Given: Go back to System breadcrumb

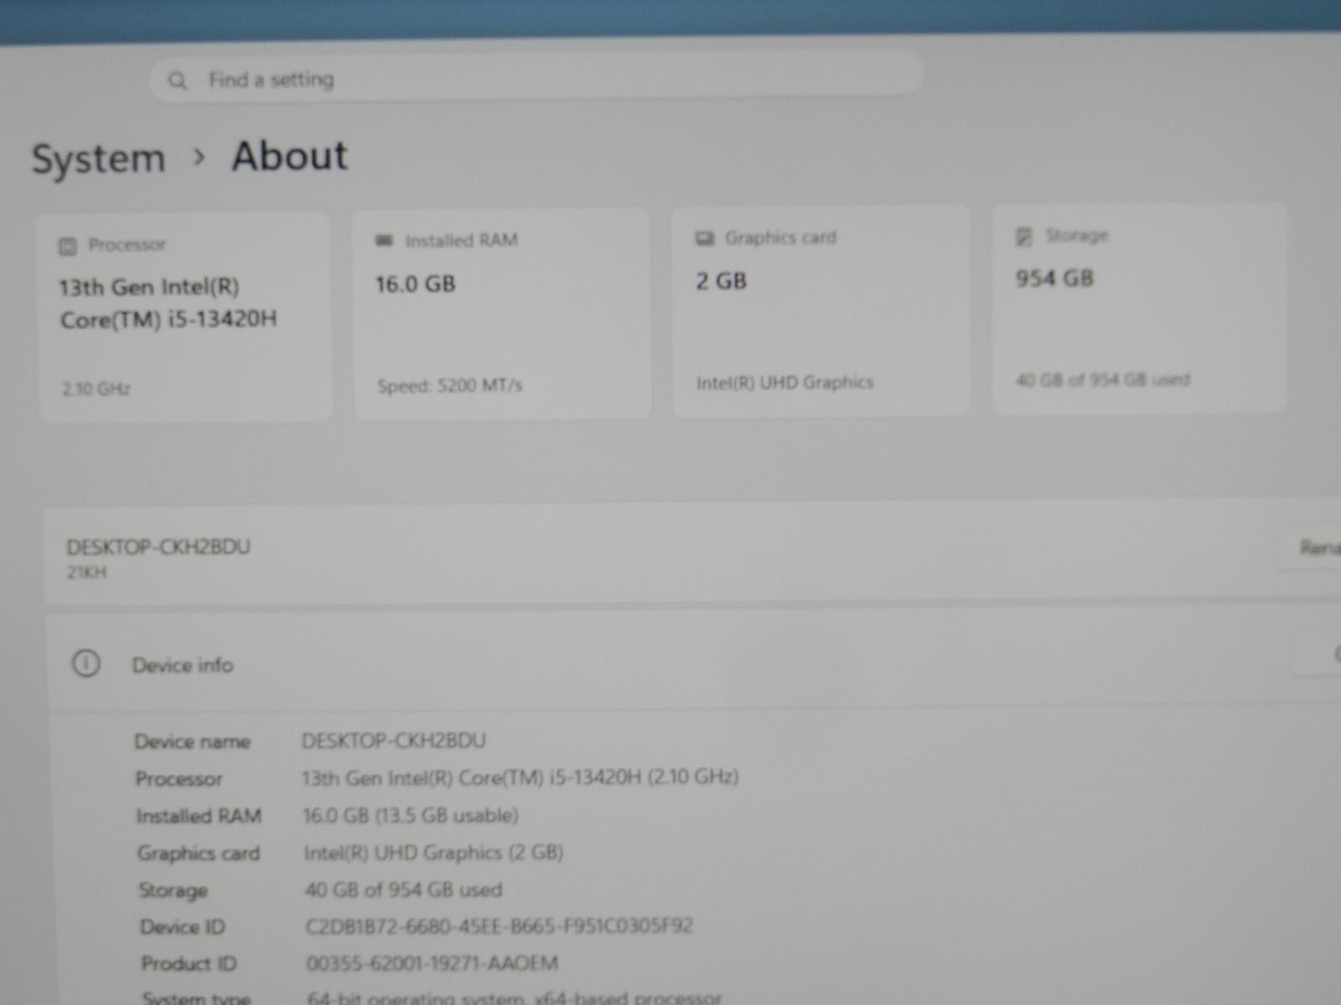Looking at the screenshot, I should click(x=99, y=158).
